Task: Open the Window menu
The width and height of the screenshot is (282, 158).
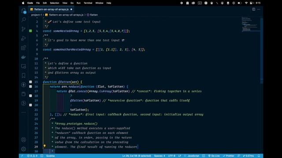Action: [x=99, y=3]
